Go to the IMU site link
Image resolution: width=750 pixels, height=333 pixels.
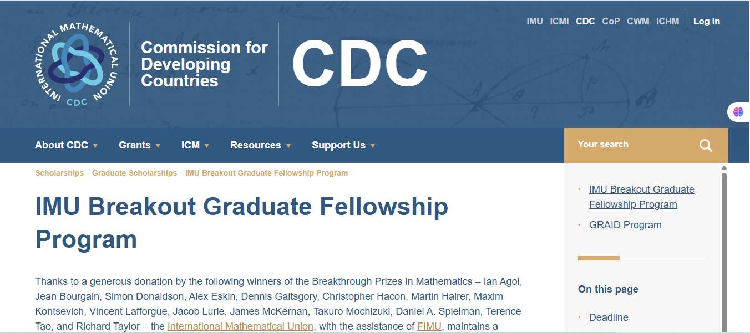(535, 22)
